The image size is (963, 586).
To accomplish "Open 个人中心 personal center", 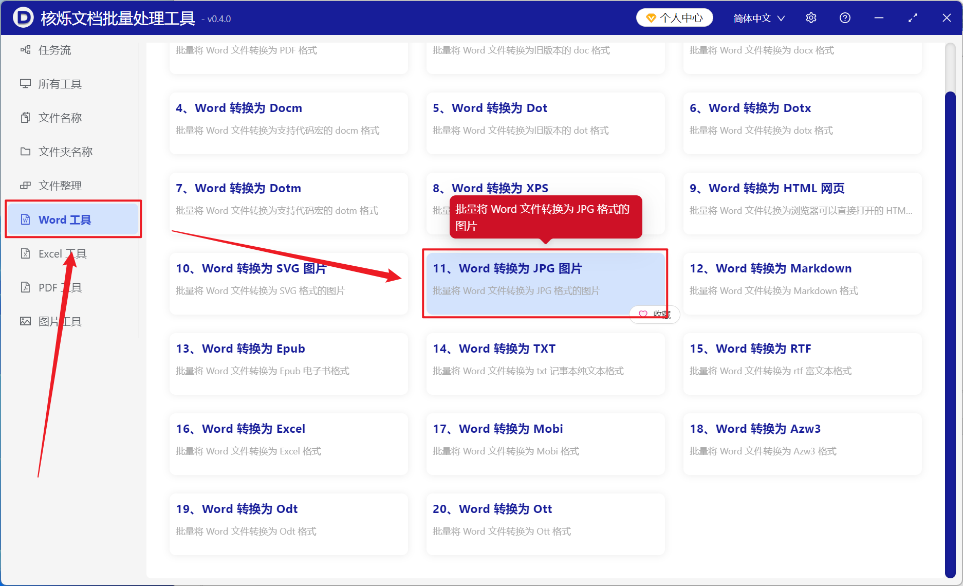I will 674,18.
